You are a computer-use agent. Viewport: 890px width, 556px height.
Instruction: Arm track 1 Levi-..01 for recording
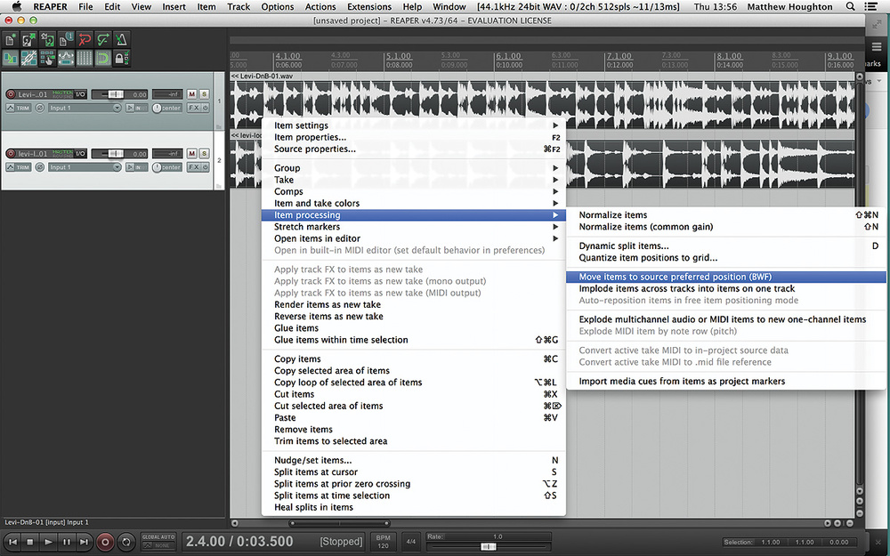pyautogui.click(x=10, y=95)
